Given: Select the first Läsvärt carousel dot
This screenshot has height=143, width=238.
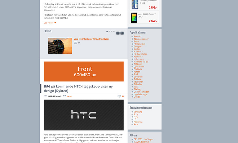Looking at the screenshot, I should [x=107, y=32].
